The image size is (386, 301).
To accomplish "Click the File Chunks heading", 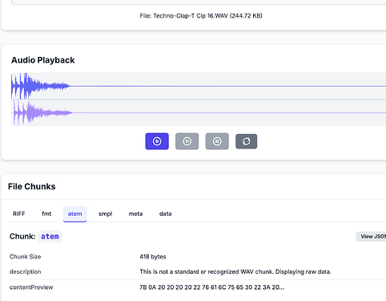I will pos(32,186).
